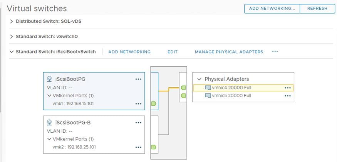Select vmk2 : 192.168.25.101
This screenshot has width=337, height=162.
coord(74,147)
